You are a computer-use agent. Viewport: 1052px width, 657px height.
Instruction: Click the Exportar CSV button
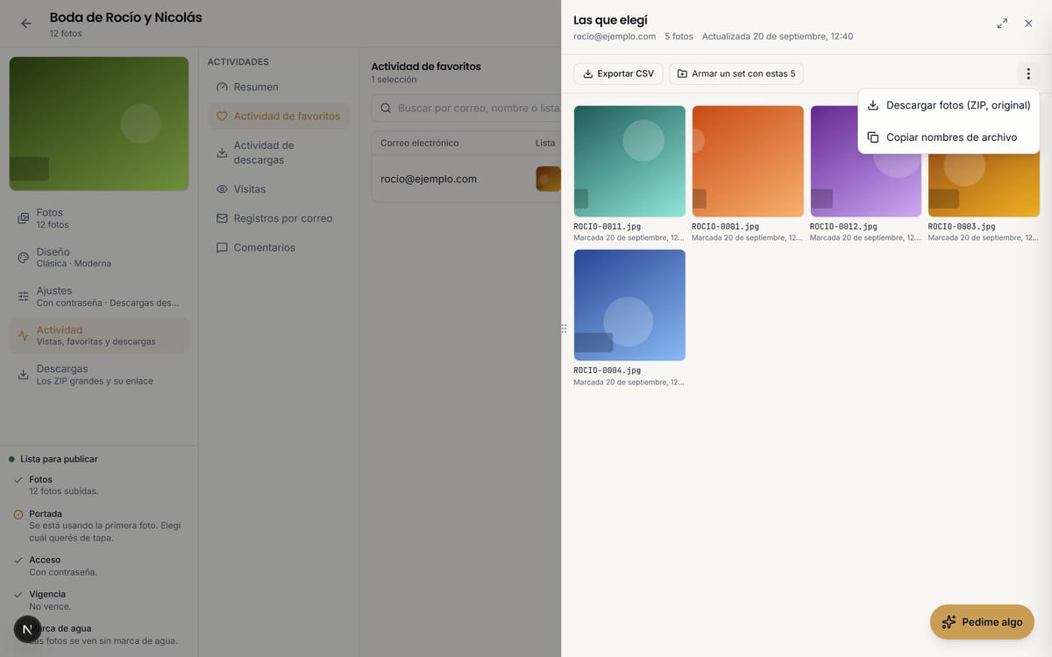coord(618,74)
